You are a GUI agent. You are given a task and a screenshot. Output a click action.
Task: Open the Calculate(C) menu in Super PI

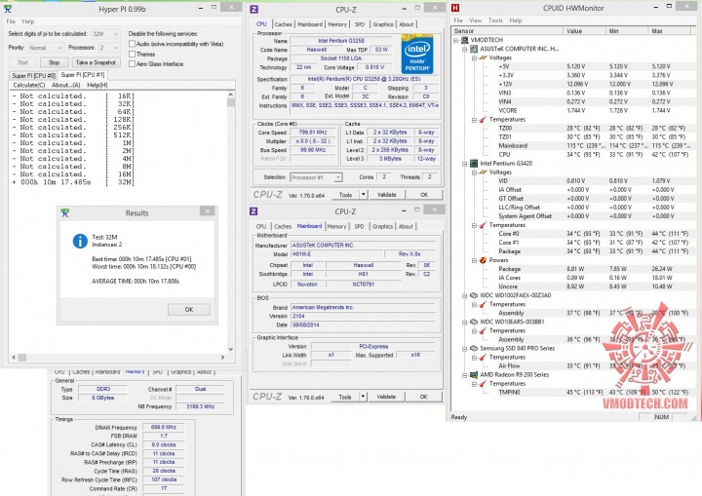point(29,85)
